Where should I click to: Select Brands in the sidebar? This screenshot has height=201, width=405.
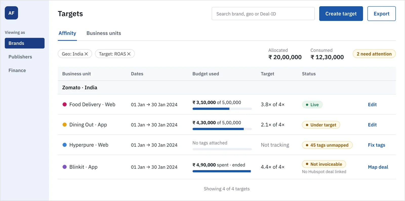[25, 43]
